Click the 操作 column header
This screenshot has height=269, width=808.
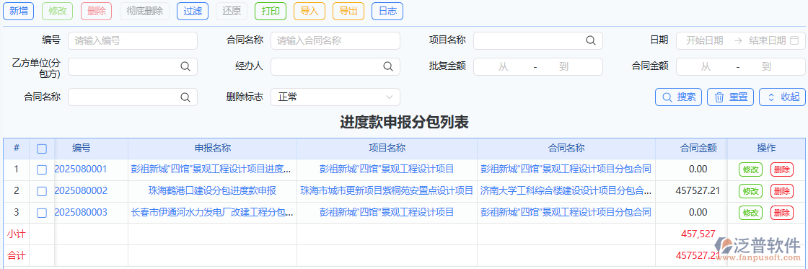click(766, 149)
